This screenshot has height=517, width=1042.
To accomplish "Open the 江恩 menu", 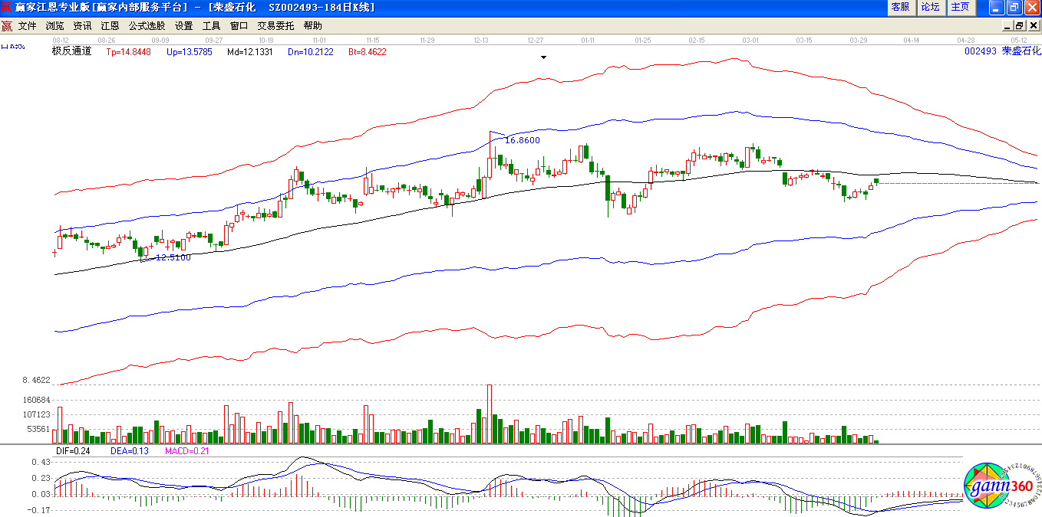I will point(110,26).
